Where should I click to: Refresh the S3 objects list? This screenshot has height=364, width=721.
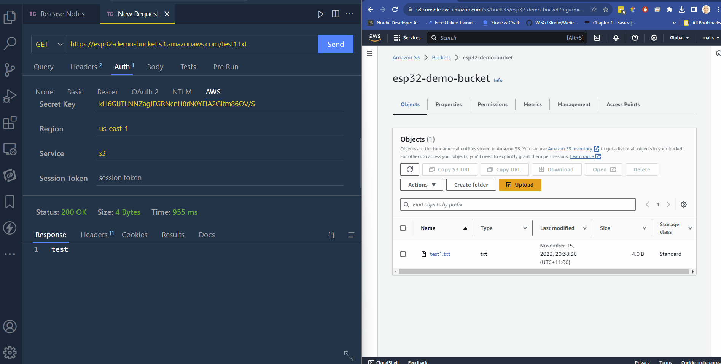point(409,169)
